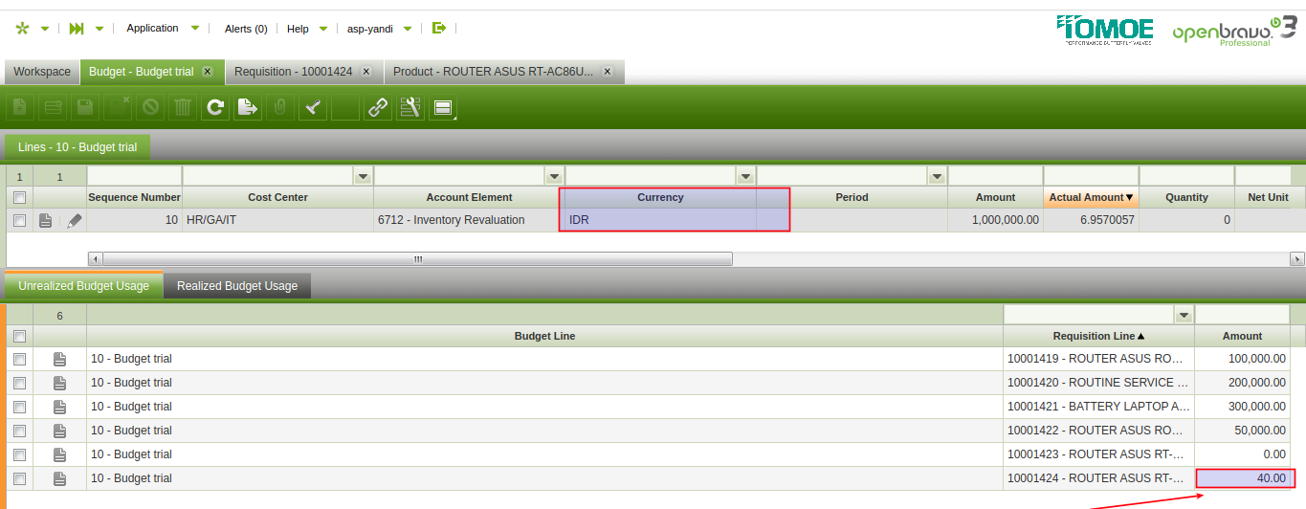Open the personalization wrench icon
The image size is (1306, 509).
(x=410, y=107)
